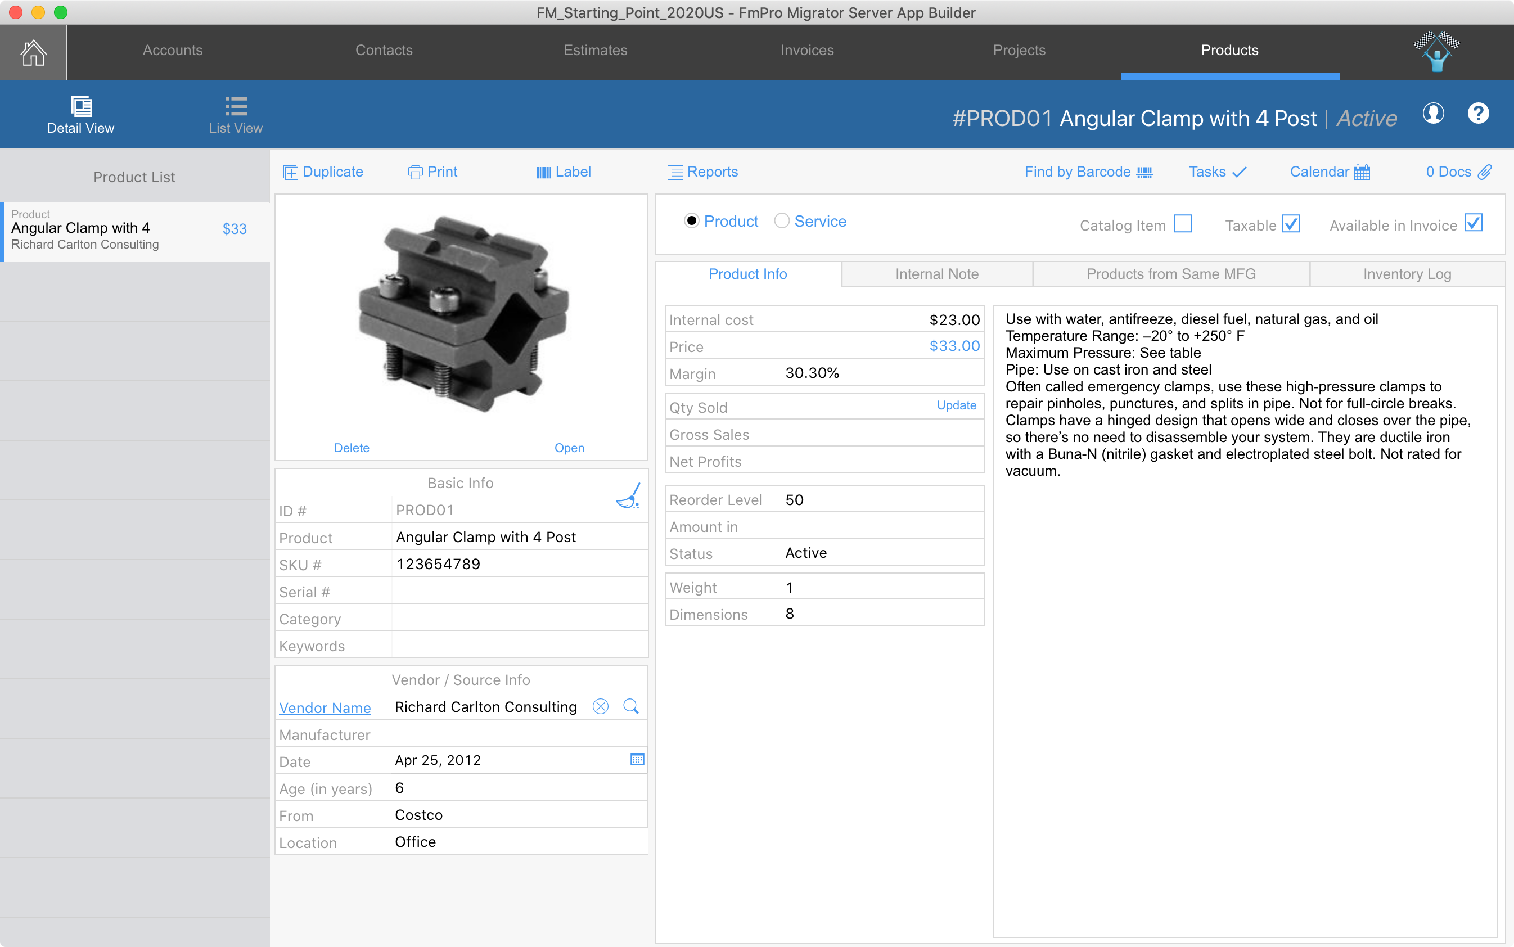Clear vendor name with the X icon
This screenshot has width=1514, height=947.
click(600, 706)
